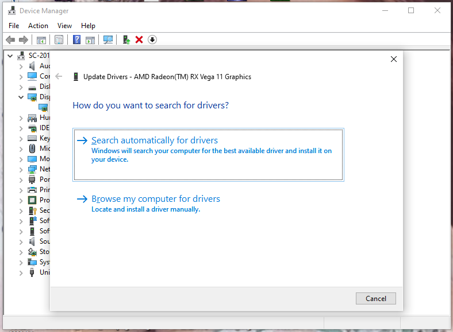Select the Network adapters icon
The width and height of the screenshot is (453, 332).
[x=32, y=169]
